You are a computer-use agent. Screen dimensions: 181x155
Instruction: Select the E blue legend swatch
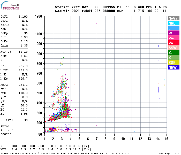click(174, 28)
